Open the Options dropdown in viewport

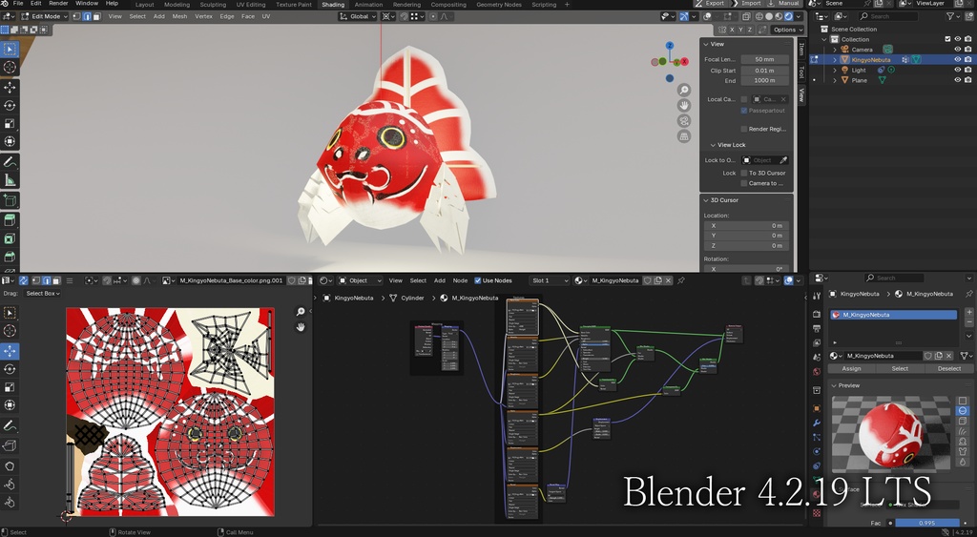(787, 30)
